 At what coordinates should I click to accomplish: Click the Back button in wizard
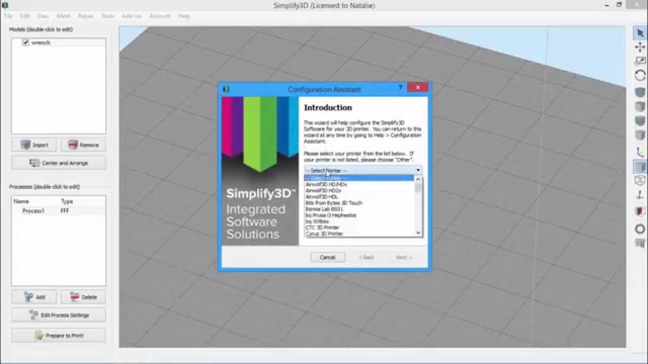tap(366, 257)
